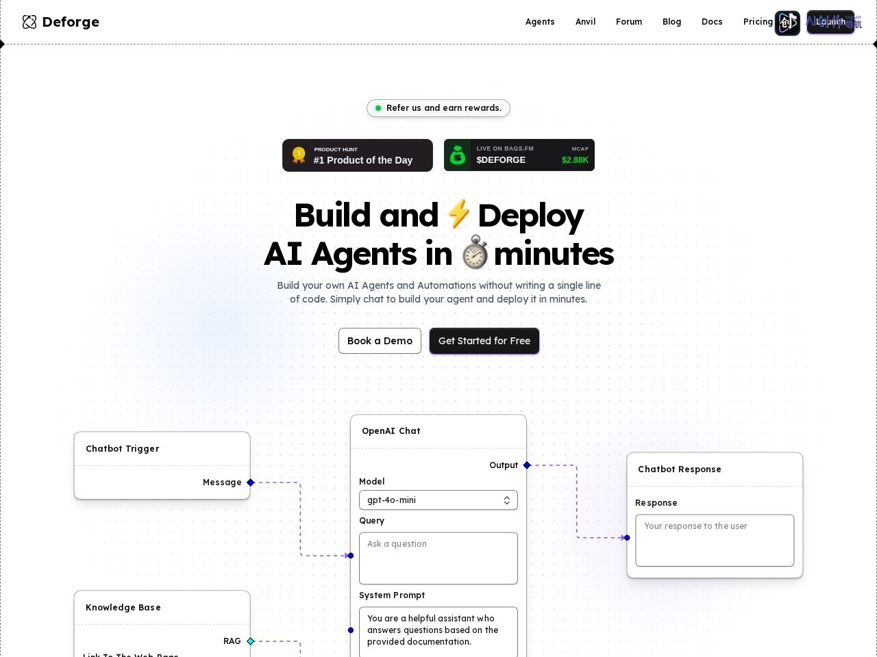
Task: Go to the Anvil page
Action: (x=586, y=22)
